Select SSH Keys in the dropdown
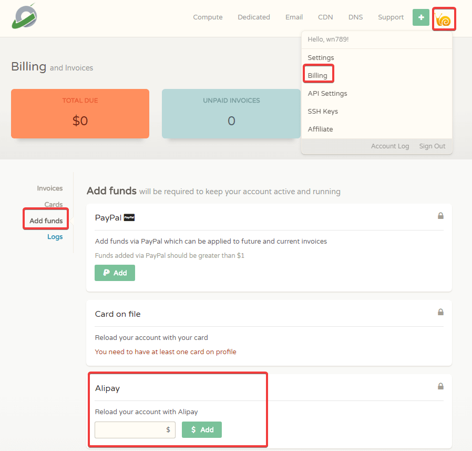Image resolution: width=472 pixels, height=451 pixels. pyautogui.click(x=323, y=112)
